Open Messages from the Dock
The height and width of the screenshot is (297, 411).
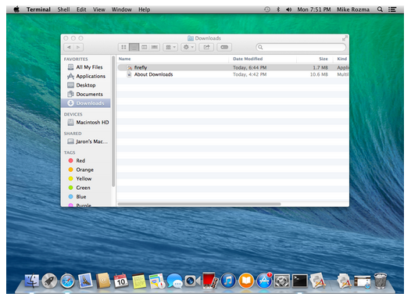174,281
